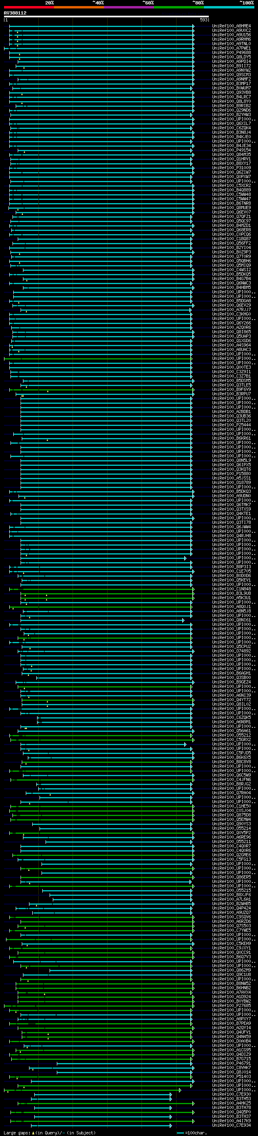Select label UniRef100_Q8N5L9
This screenshot has height=1136, width=258.
[x=231, y=460]
